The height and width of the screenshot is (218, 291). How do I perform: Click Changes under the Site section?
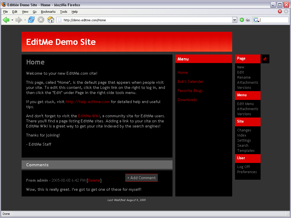244,130
